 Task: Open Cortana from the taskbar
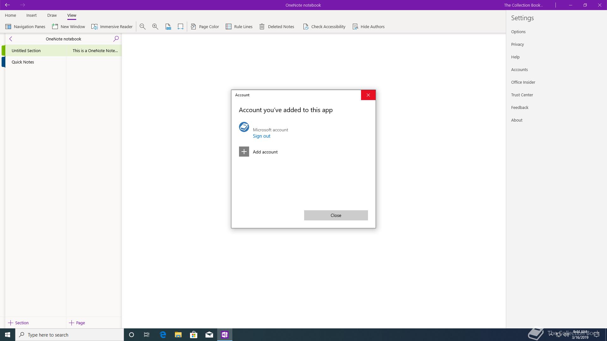(x=132, y=335)
